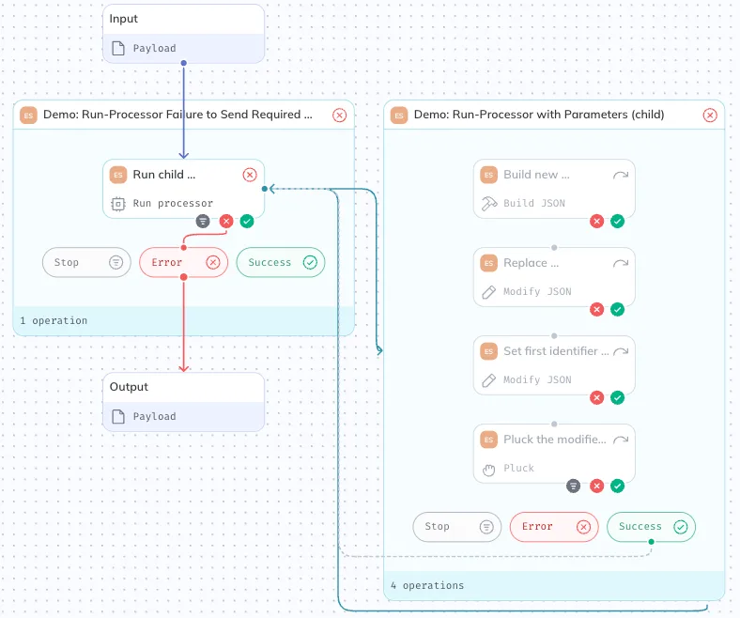The height and width of the screenshot is (618, 740).
Task: Click 'Pluck the modifie...' operation title
Action: coord(554,440)
